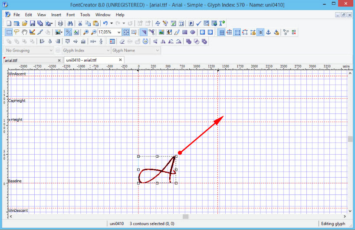Toggle snap to guidelines button
Viewport: 355px width, 230px height.
click(x=245, y=32)
